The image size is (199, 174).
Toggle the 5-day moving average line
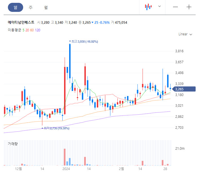tap(23, 30)
